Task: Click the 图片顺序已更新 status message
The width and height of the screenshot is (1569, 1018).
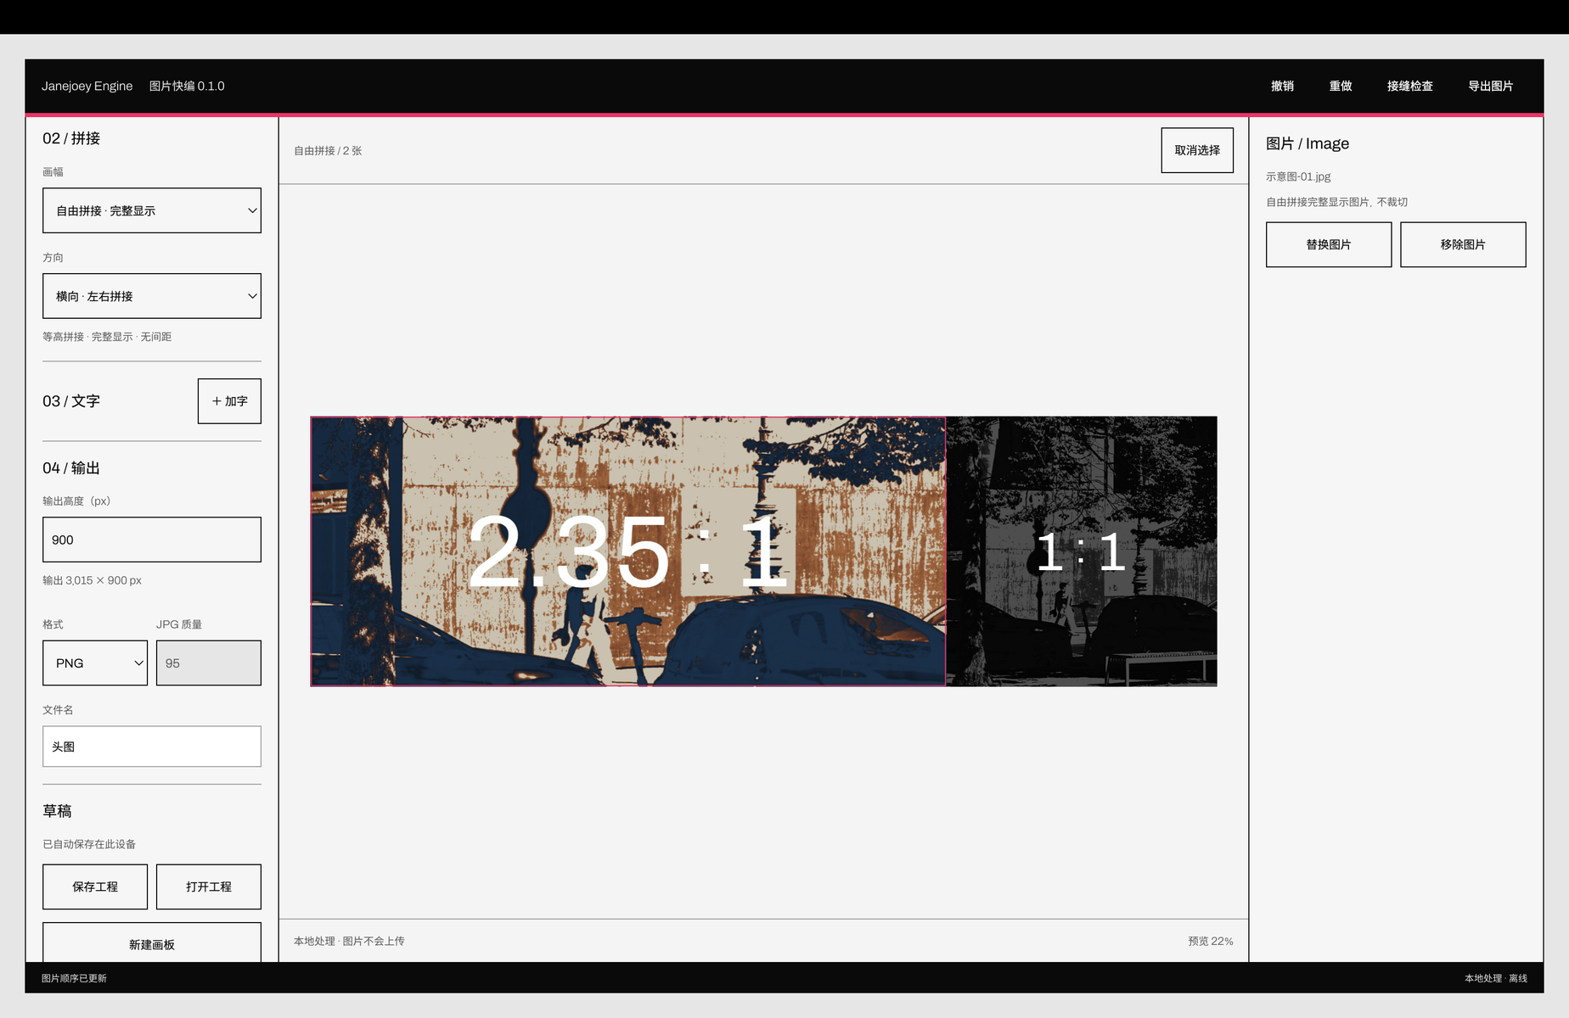Action: pyautogui.click(x=74, y=978)
